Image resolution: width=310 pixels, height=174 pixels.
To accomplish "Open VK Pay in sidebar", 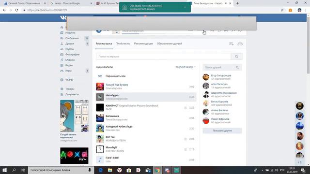I will [69, 80].
